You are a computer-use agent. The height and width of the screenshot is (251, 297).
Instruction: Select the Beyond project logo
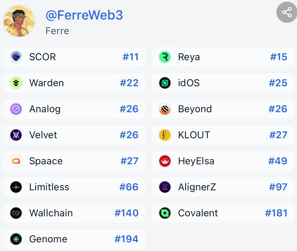point(165,109)
